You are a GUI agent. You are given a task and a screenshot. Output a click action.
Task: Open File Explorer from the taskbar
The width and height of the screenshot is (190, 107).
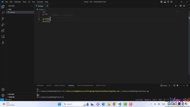pos(109,104)
